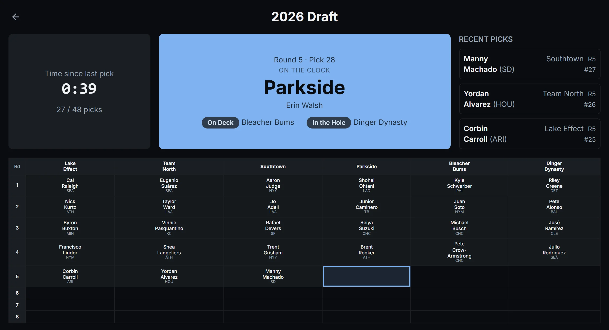Click the Southtown column header

273,166
